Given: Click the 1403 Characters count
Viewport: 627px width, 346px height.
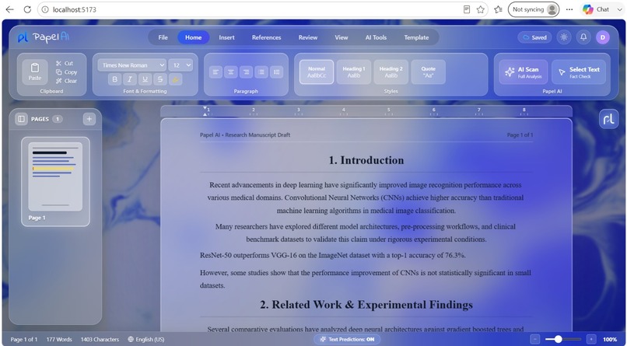Looking at the screenshot, I should [100, 339].
